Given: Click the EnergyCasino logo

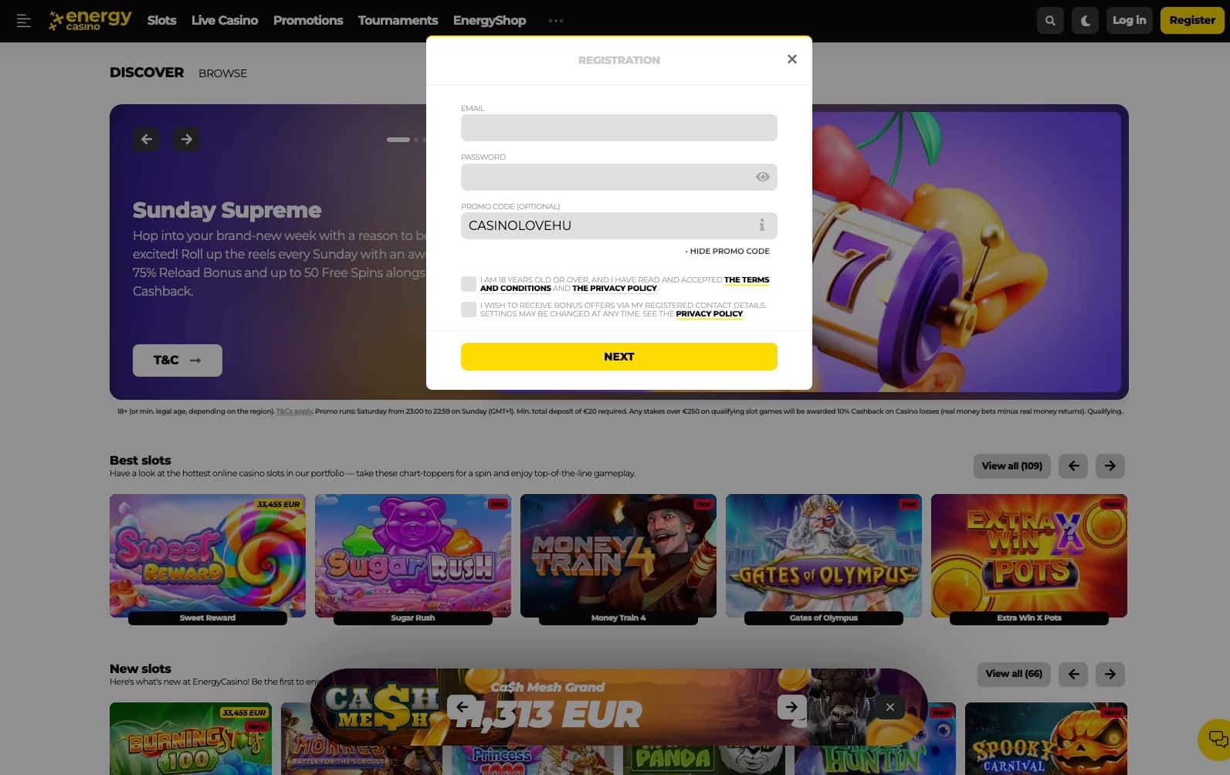Looking at the screenshot, I should pyautogui.click(x=90, y=20).
